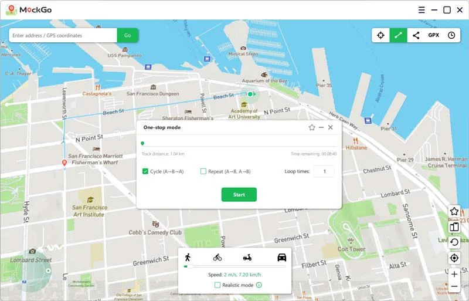
Task: Check the Repeat (A→B, A→B) checkbox
Action: (203, 171)
